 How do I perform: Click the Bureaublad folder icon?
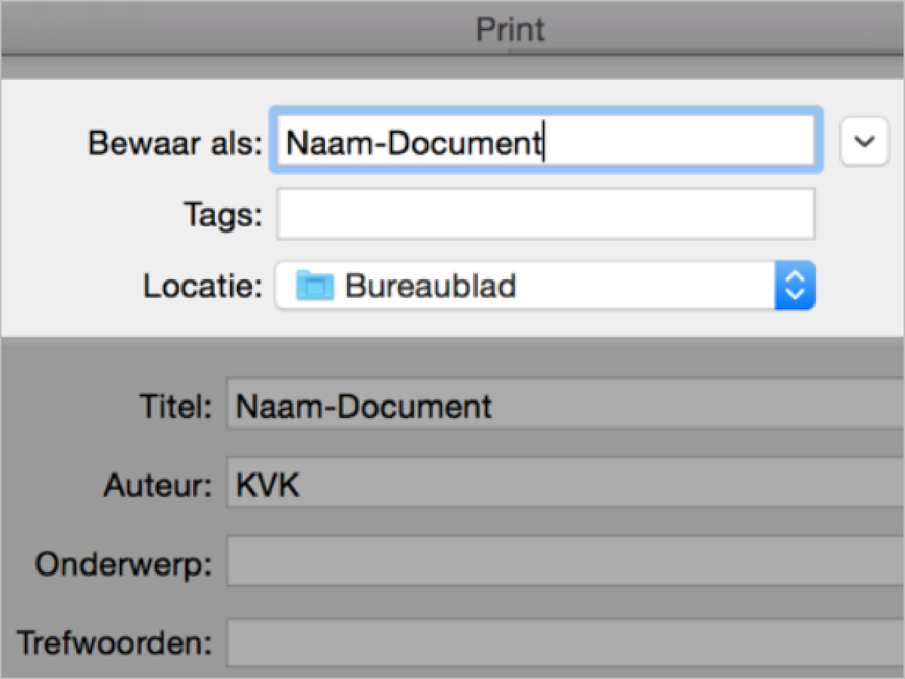[x=314, y=286]
